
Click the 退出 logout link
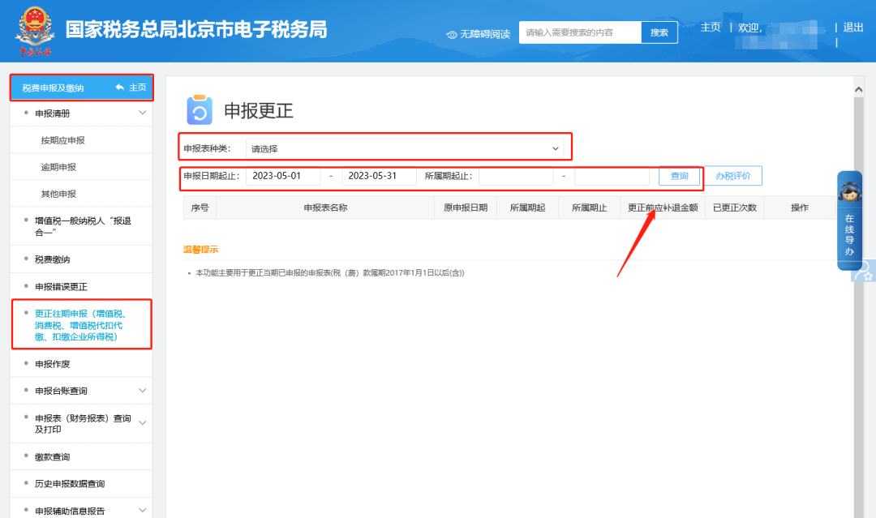click(x=852, y=28)
